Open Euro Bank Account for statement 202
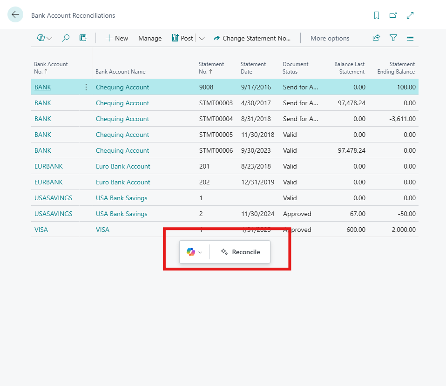The image size is (446, 386). tap(123, 182)
